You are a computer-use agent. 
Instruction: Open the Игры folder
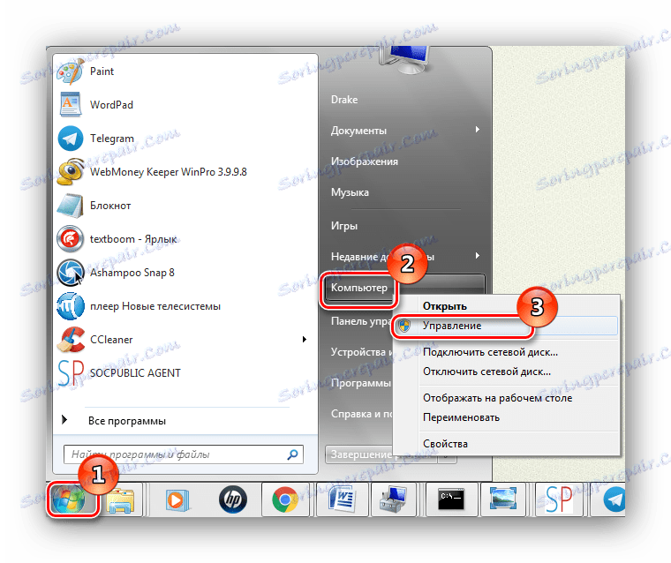[x=343, y=225]
